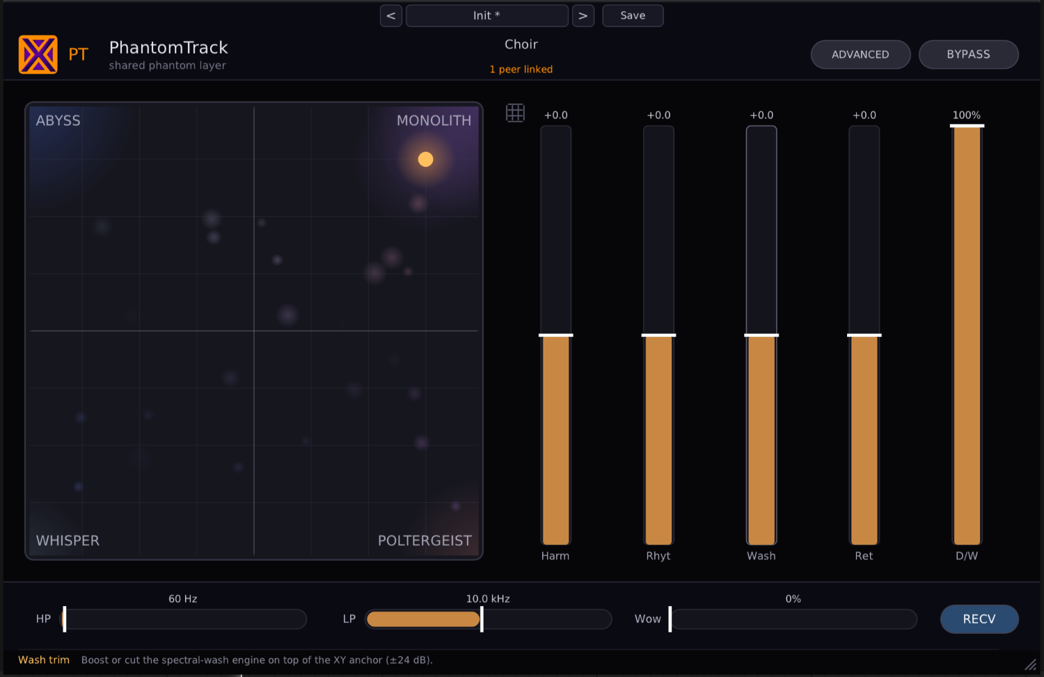Toggle the grid icon beside the faders
Viewport: 1044px width, 677px height.
point(515,113)
